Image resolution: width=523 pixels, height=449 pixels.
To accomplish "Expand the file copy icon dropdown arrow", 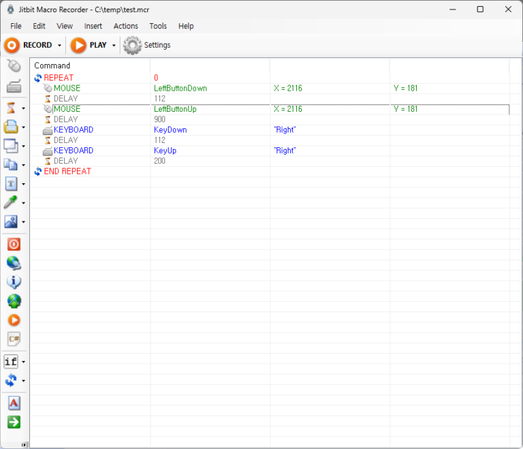I will pos(23,166).
